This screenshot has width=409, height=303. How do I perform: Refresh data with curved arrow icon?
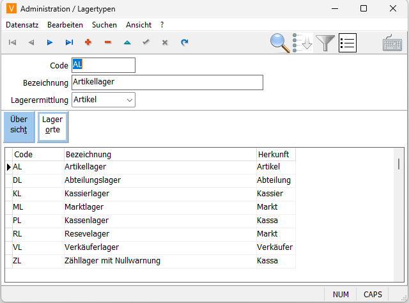(x=185, y=42)
